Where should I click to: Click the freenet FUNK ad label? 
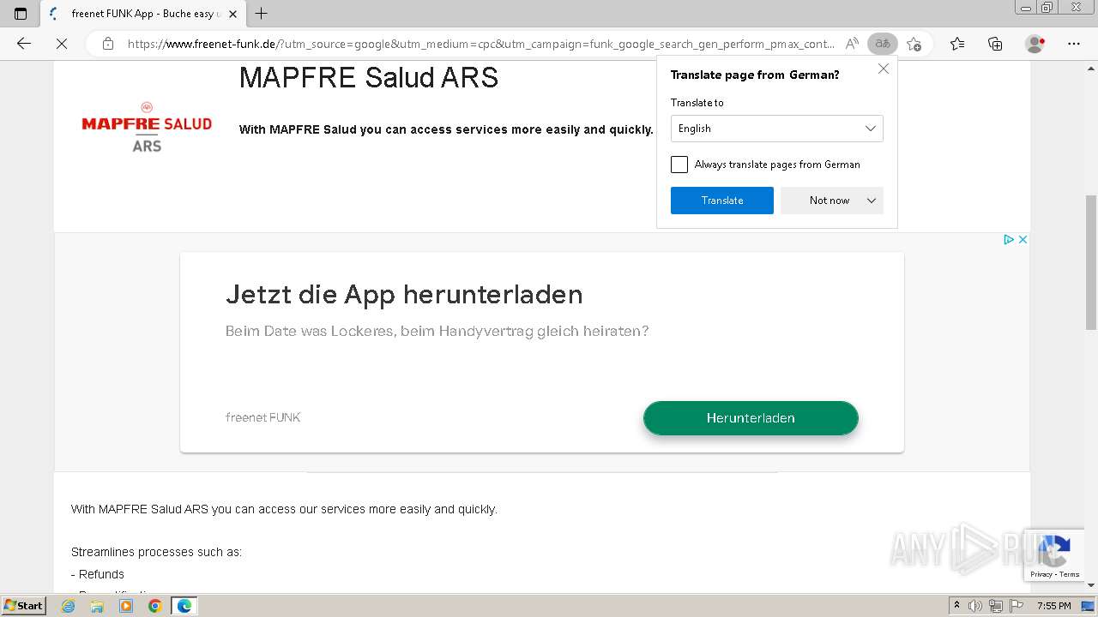(x=262, y=417)
